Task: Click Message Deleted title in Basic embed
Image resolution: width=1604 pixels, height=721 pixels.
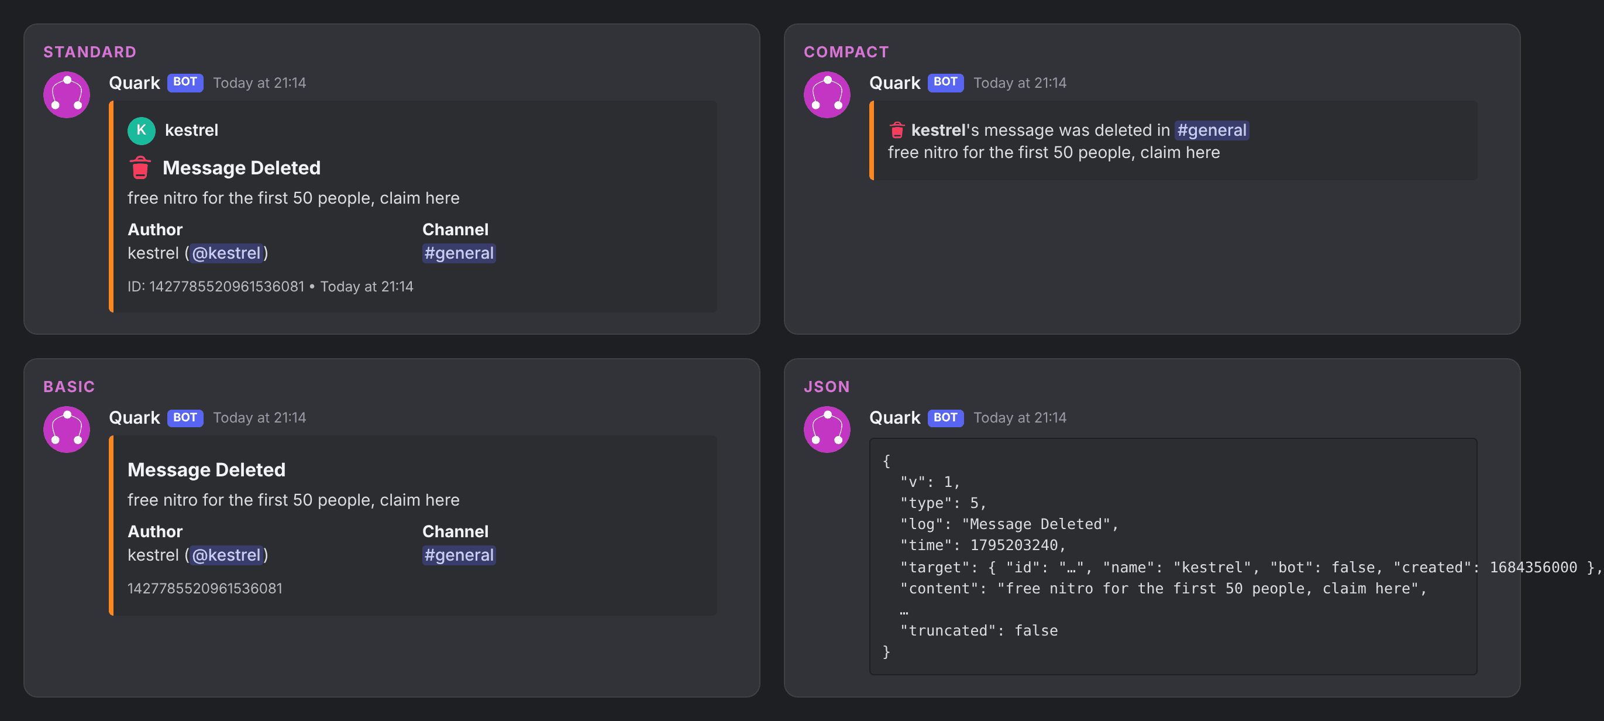Action: pyautogui.click(x=206, y=470)
